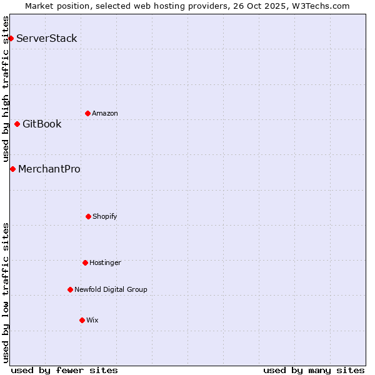Click the ServerStack red data point

click(11, 39)
